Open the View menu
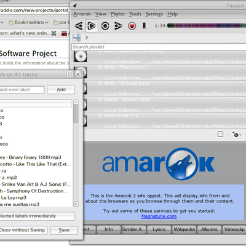This screenshot has width=246, height=246. point(101,14)
